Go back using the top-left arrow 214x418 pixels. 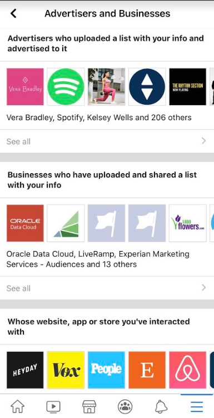(13, 13)
